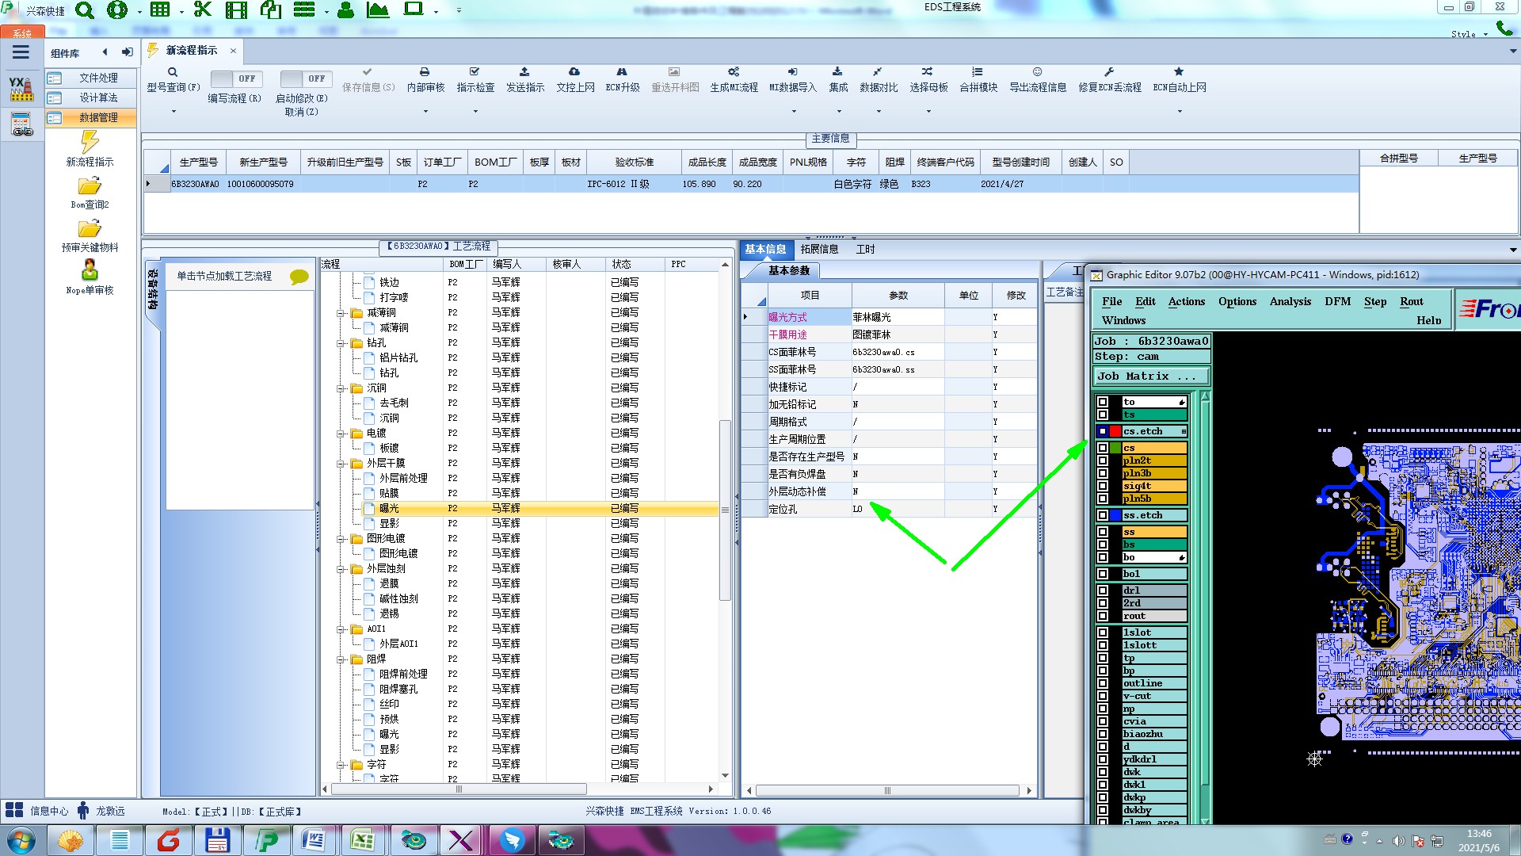Open the Bom查询2 folder icon

coord(90,186)
